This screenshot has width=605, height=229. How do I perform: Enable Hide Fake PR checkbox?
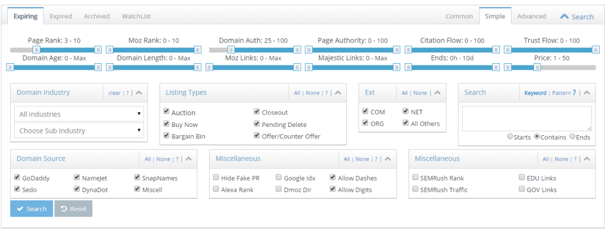pos(216,177)
